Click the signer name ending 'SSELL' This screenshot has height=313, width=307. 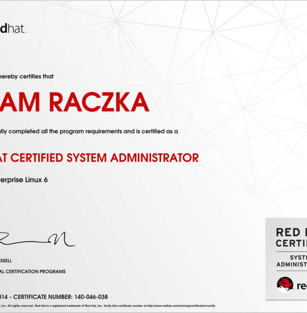coord(6,261)
